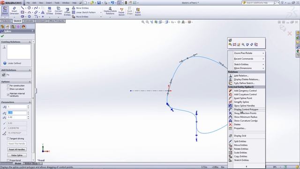Screen dimensions: 300x169
Task: Toggle Show curvature checkbox
Action: [x=8, y=89]
